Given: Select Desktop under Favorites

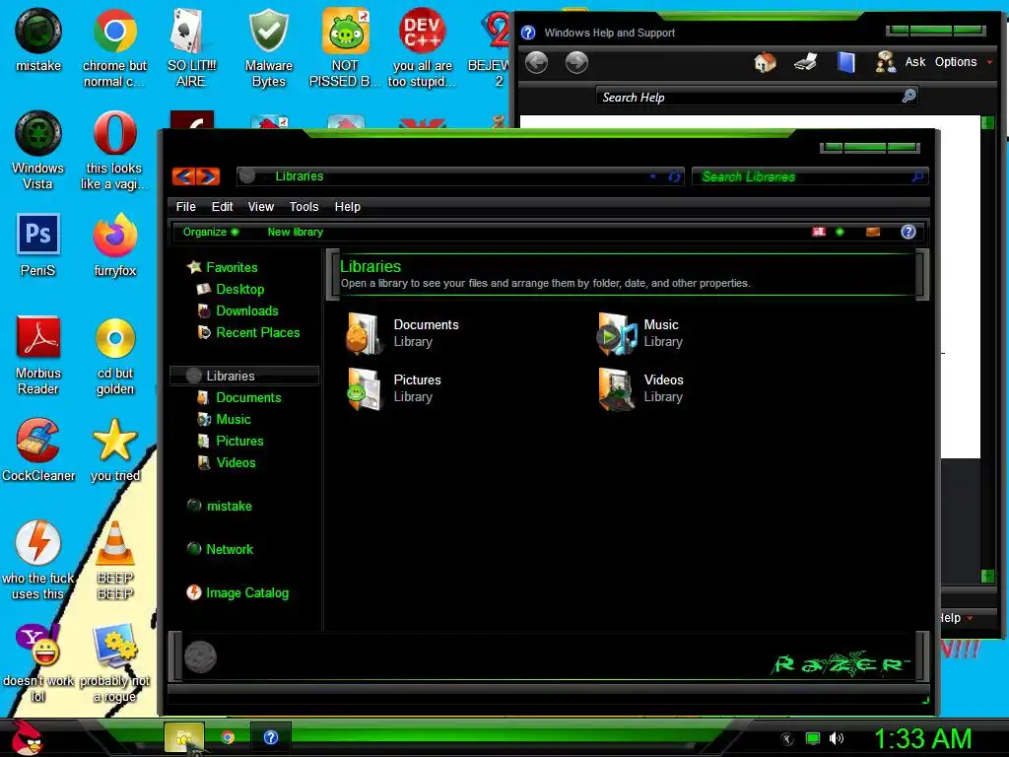Looking at the screenshot, I should coord(231,289).
